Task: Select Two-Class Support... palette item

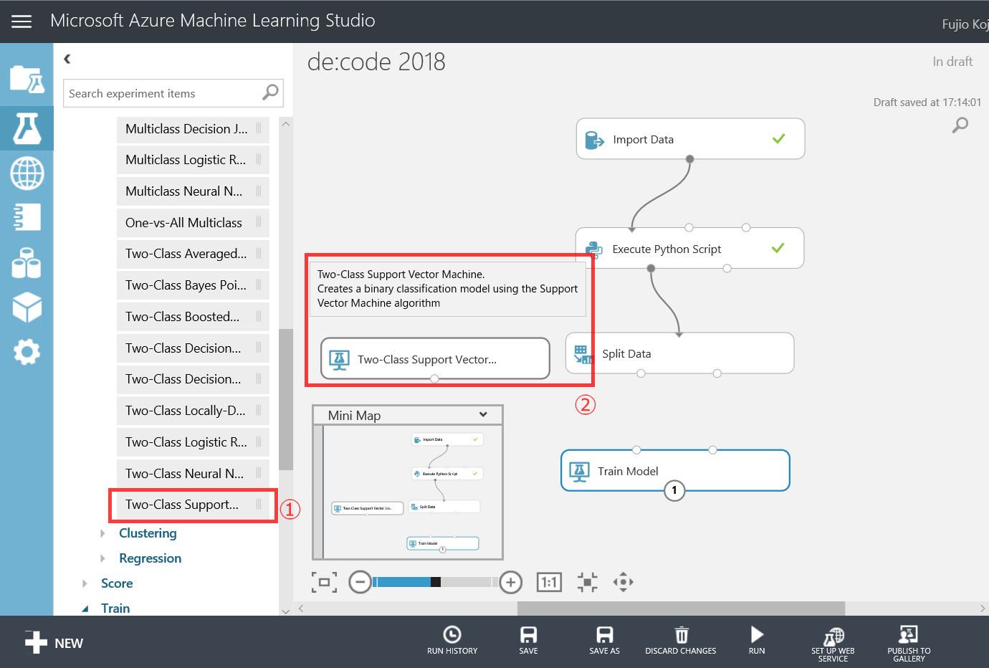Action: [193, 505]
